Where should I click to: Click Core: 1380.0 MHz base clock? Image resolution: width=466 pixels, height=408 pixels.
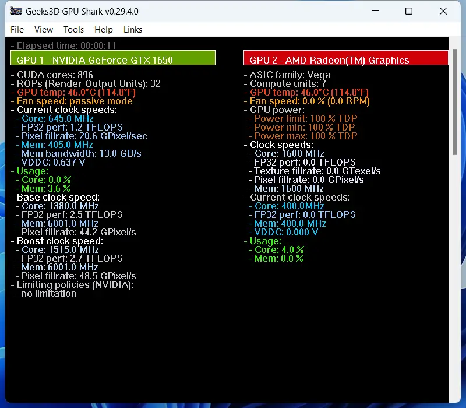[57, 206]
